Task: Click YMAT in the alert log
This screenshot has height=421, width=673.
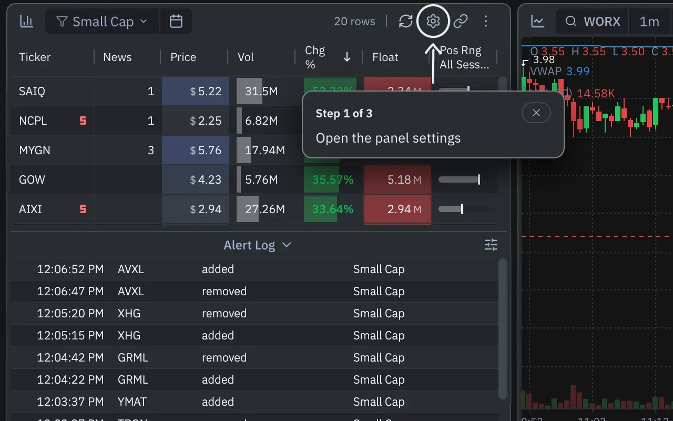Action: pyautogui.click(x=132, y=402)
